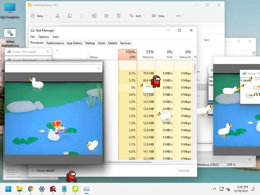260x195 pixels.
Task: Sort processes by Disk column header
Action: 165,55
